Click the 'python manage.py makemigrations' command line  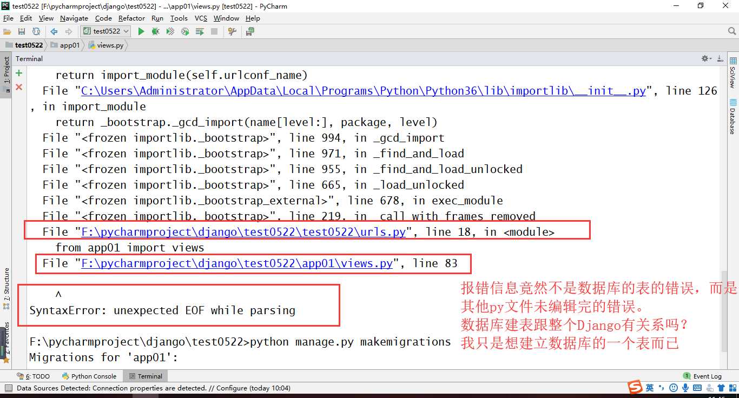coord(240,342)
